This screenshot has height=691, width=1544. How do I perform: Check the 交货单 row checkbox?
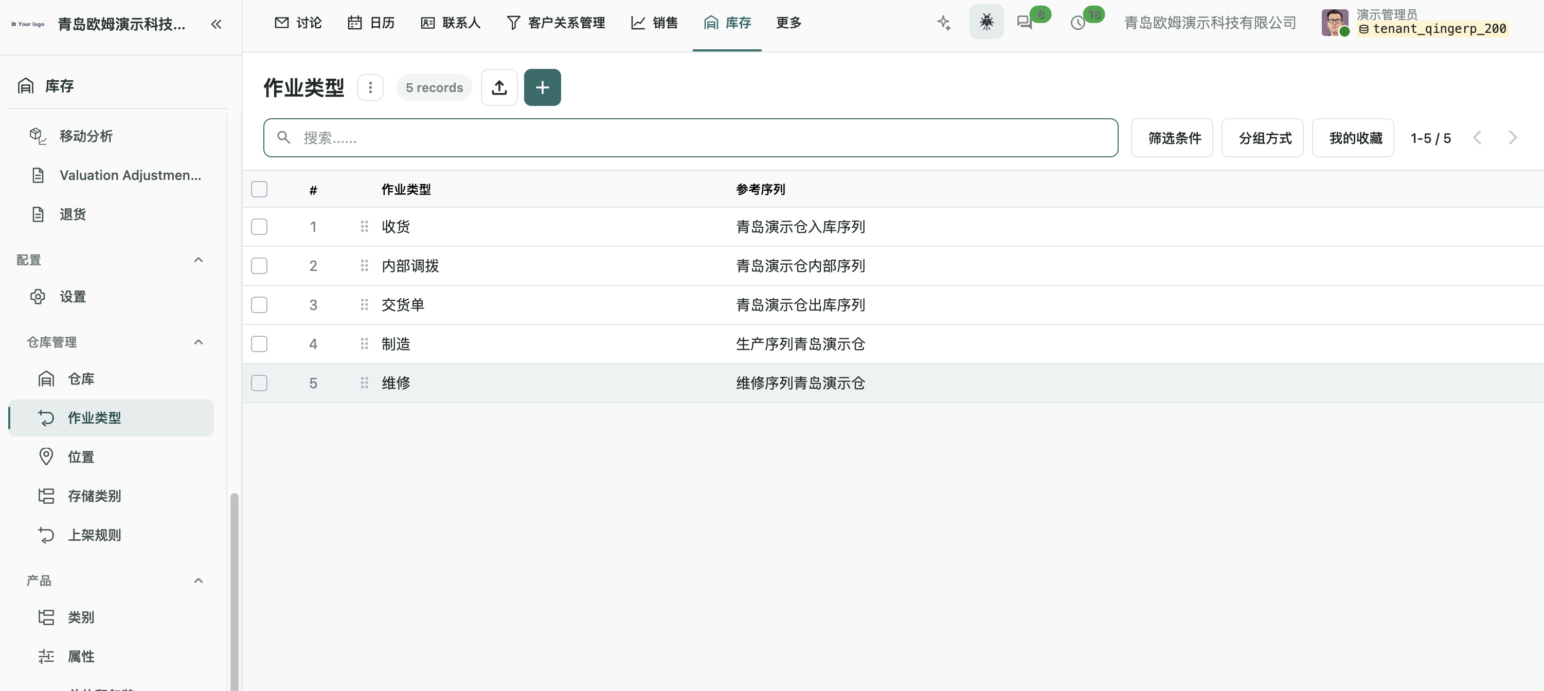click(x=259, y=305)
